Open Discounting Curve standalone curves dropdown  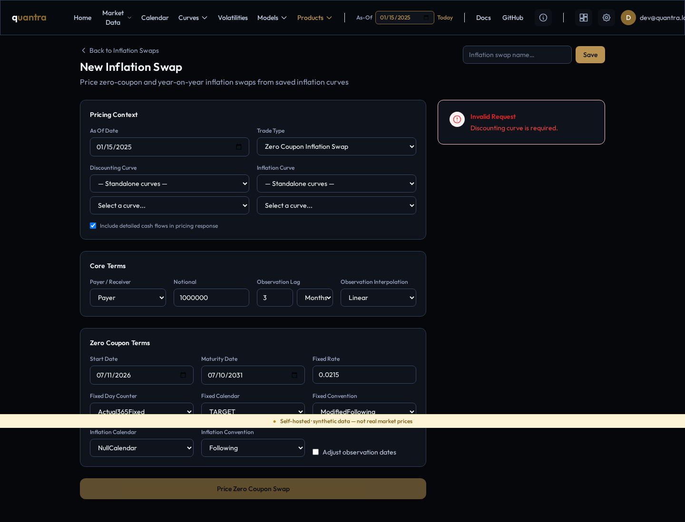tap(169, 184)
